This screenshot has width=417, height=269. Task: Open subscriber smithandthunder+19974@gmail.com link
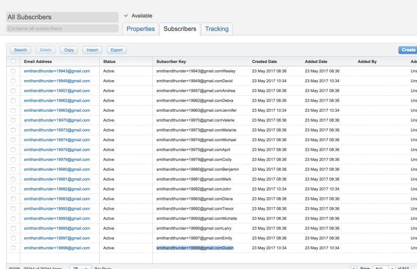[57, 140]
